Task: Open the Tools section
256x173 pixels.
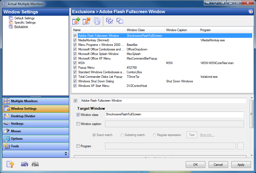Action: point(36,146)
